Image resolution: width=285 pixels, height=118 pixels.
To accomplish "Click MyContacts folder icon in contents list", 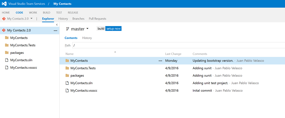I will (67, 61).
